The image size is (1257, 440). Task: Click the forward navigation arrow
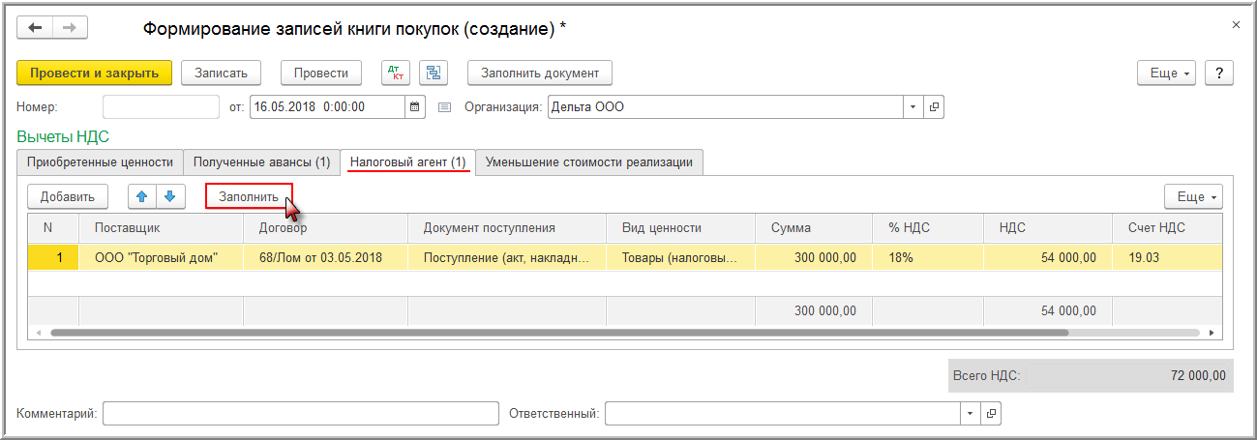[x=69, y=28]
